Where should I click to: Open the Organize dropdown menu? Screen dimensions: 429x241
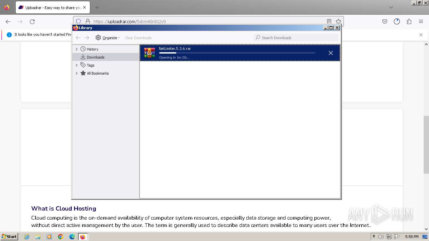click(x=108, y=37)
